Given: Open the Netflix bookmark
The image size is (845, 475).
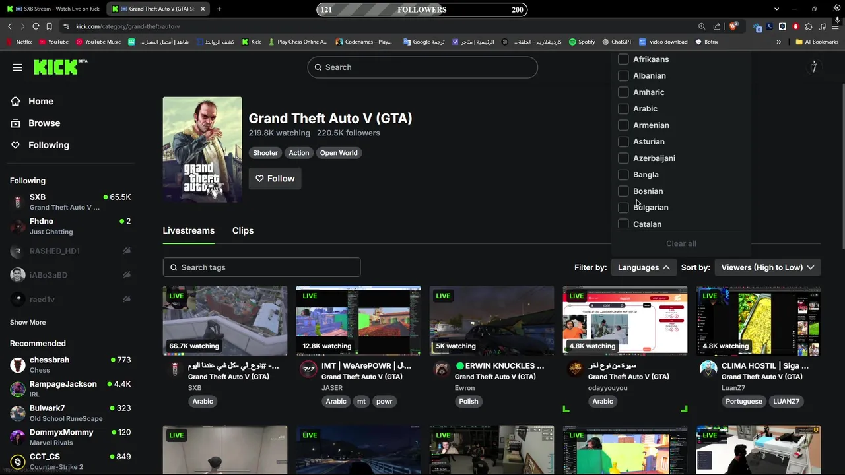Looking at the screenshot, I should pyautogui.click(x=19, y=42).
